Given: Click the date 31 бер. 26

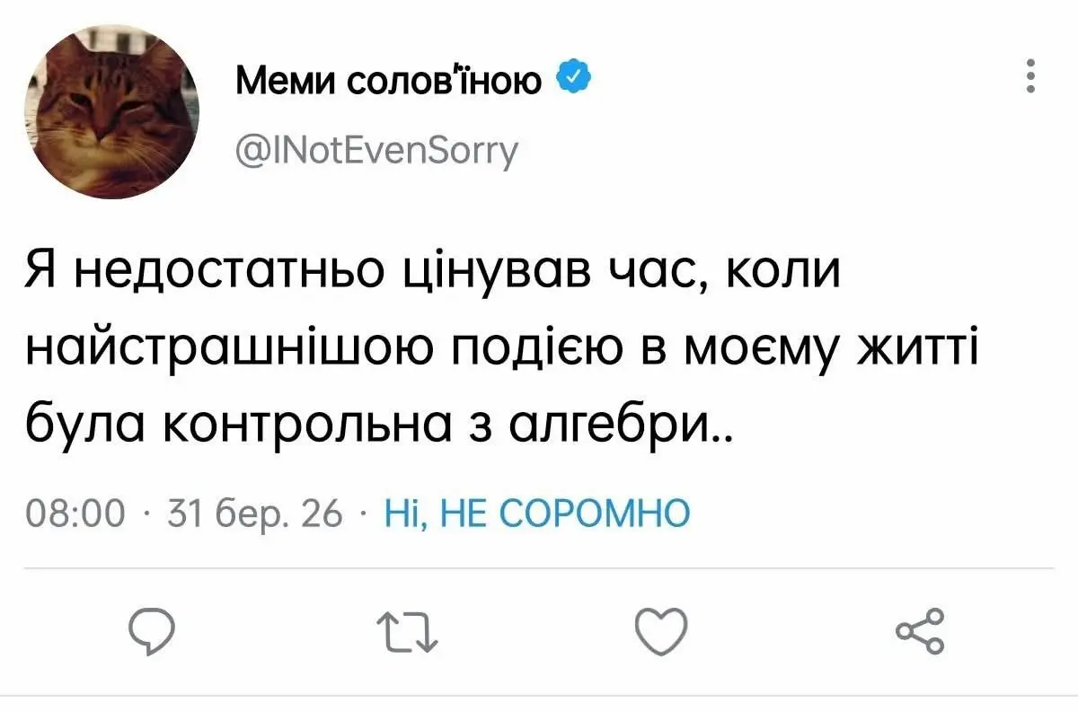Looking at the screenshot, I should [252, 514].
